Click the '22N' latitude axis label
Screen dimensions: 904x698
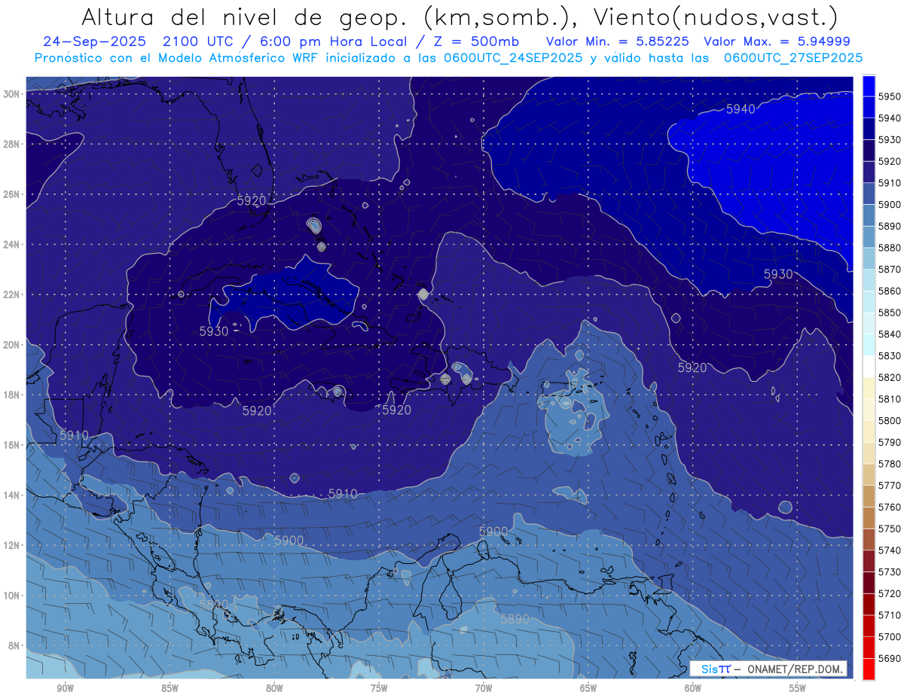point(13,294)
